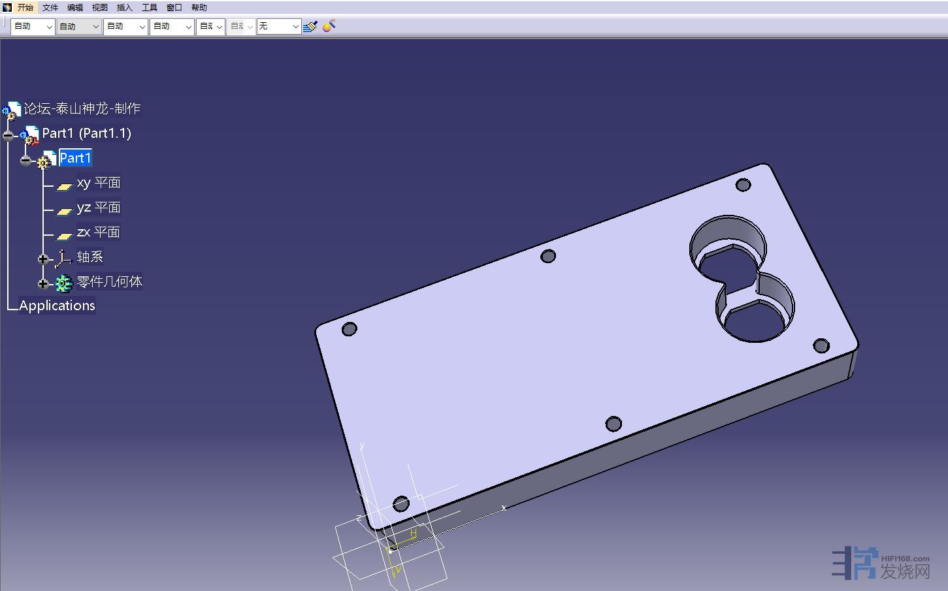Select the zx 平面 plane icon
948x591 pixels.
[x=63, y=236]
